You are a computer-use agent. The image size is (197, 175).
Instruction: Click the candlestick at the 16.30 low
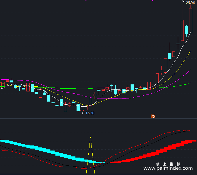[x=82, y=111]
